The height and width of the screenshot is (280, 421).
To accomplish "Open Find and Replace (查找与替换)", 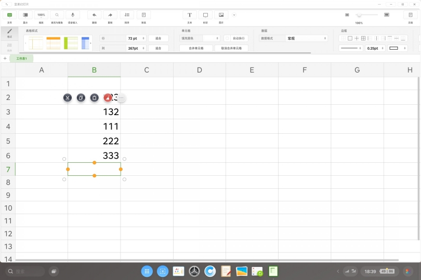I will 57,15.
